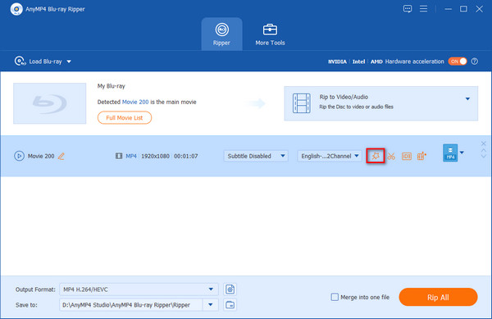Open output profile settings icon beside Output Format
The width and height of the screenshot is (492, 319).
pos(230,289)
